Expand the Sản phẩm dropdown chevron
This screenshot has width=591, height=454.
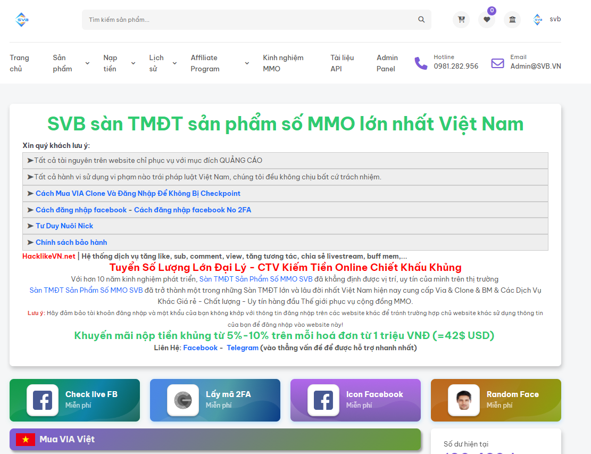point(87,63)
